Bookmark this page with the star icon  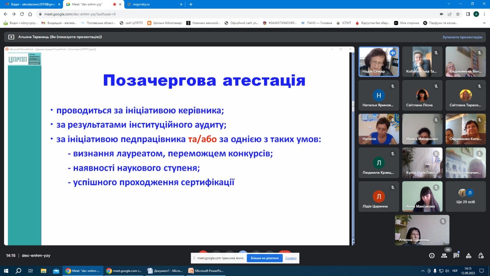coord(458,14)
